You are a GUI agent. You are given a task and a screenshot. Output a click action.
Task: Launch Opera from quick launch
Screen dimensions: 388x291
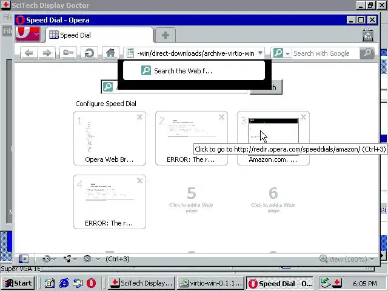pos(92,283)
